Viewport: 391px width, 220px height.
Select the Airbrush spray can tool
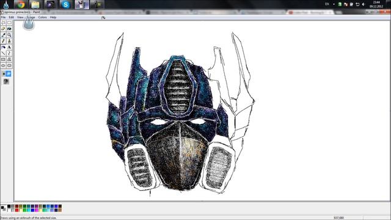(3, 47)
